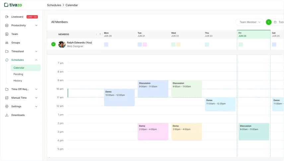Click the Team sidebar icon

tap(7, 34)
